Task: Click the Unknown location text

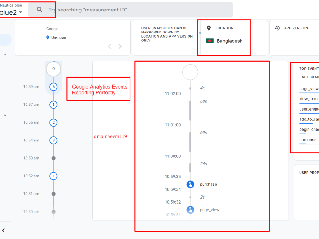Action: point(59,37)
